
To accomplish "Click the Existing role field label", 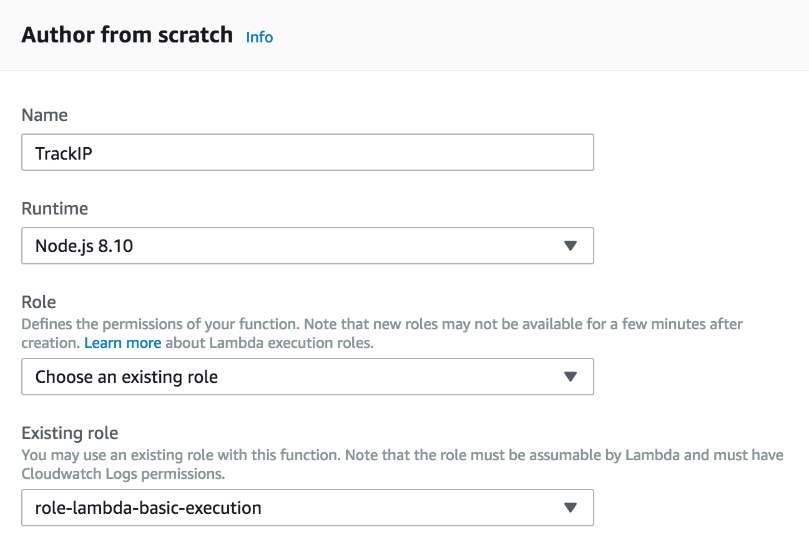I will click(x=70, y=433).
